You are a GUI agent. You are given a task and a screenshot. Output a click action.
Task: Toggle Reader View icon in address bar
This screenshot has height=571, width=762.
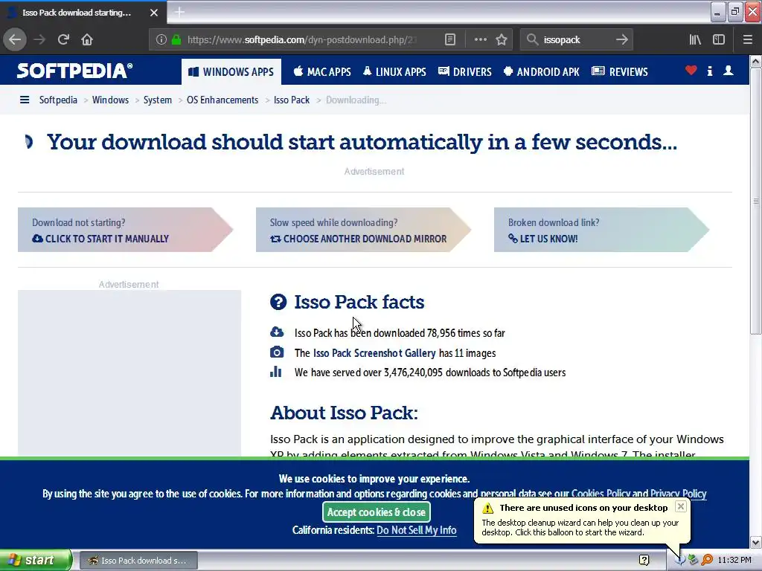point(450,40)
